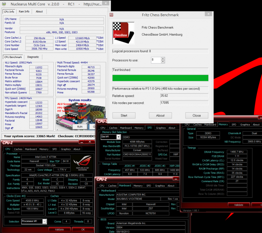Click the BIOS Version value '0804'
262x233 pixels.
[x=151, y=227]
